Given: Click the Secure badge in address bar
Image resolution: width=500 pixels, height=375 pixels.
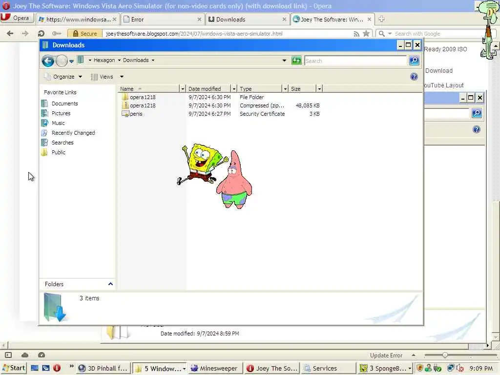Looking at the screenshot, I should [x=85, y=34].
